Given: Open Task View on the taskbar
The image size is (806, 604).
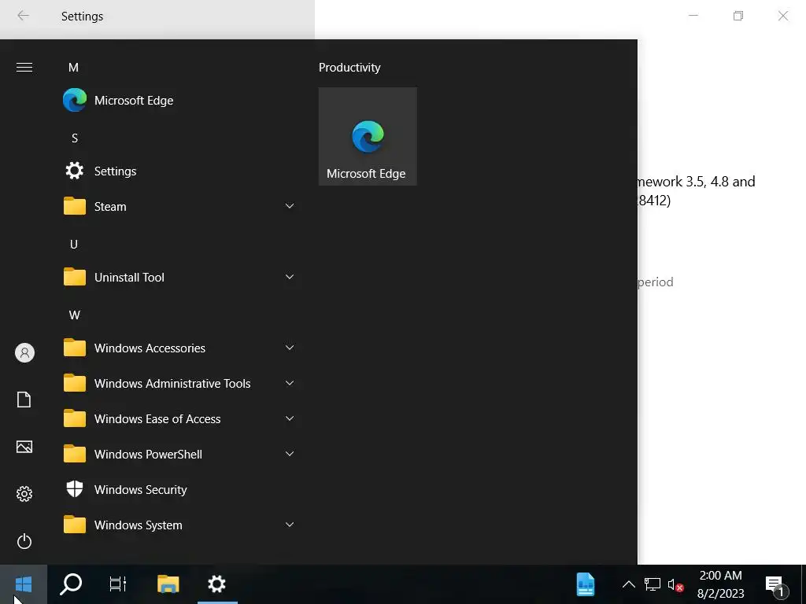Looking at the screenshot, I should (x=118, y=584).
